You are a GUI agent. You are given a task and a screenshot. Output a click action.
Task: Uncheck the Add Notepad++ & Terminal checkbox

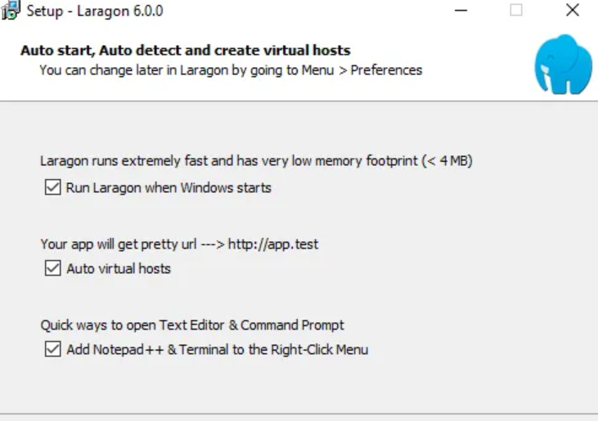pos(53,350)
